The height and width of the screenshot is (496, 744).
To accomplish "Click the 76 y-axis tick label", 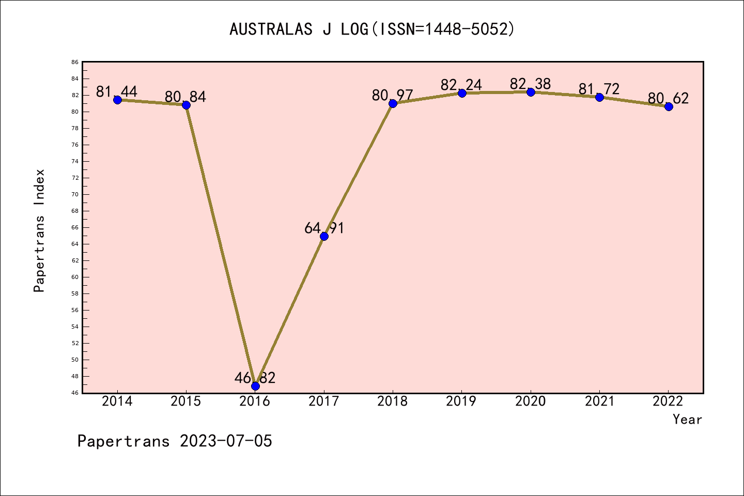I will [75, 145].
